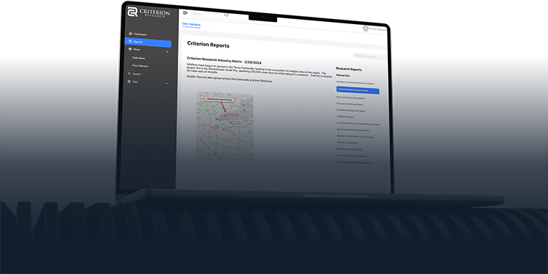The width and height of the screenshot is (548, 274).
Task: Select Reports in the sidebar
Action: [x=148, y=42]
